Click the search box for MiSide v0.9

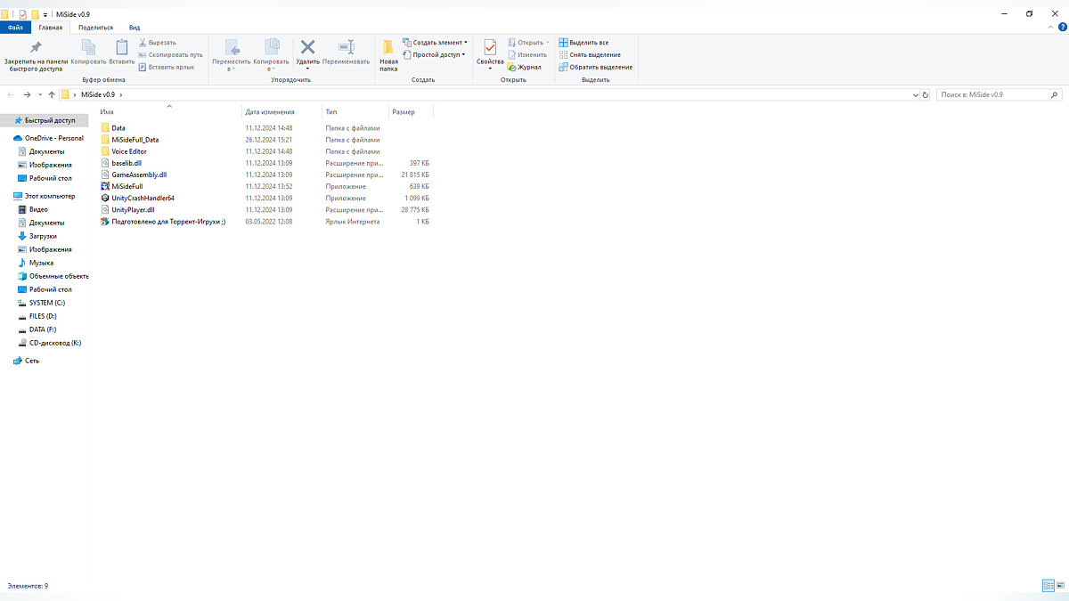click(x=993, y=94)
